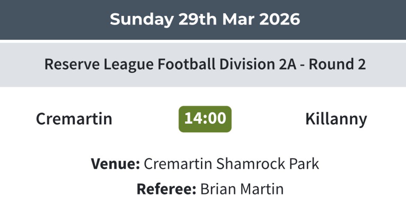
Task: Click 29th Mar in the date header
Action: pos(213,19)
